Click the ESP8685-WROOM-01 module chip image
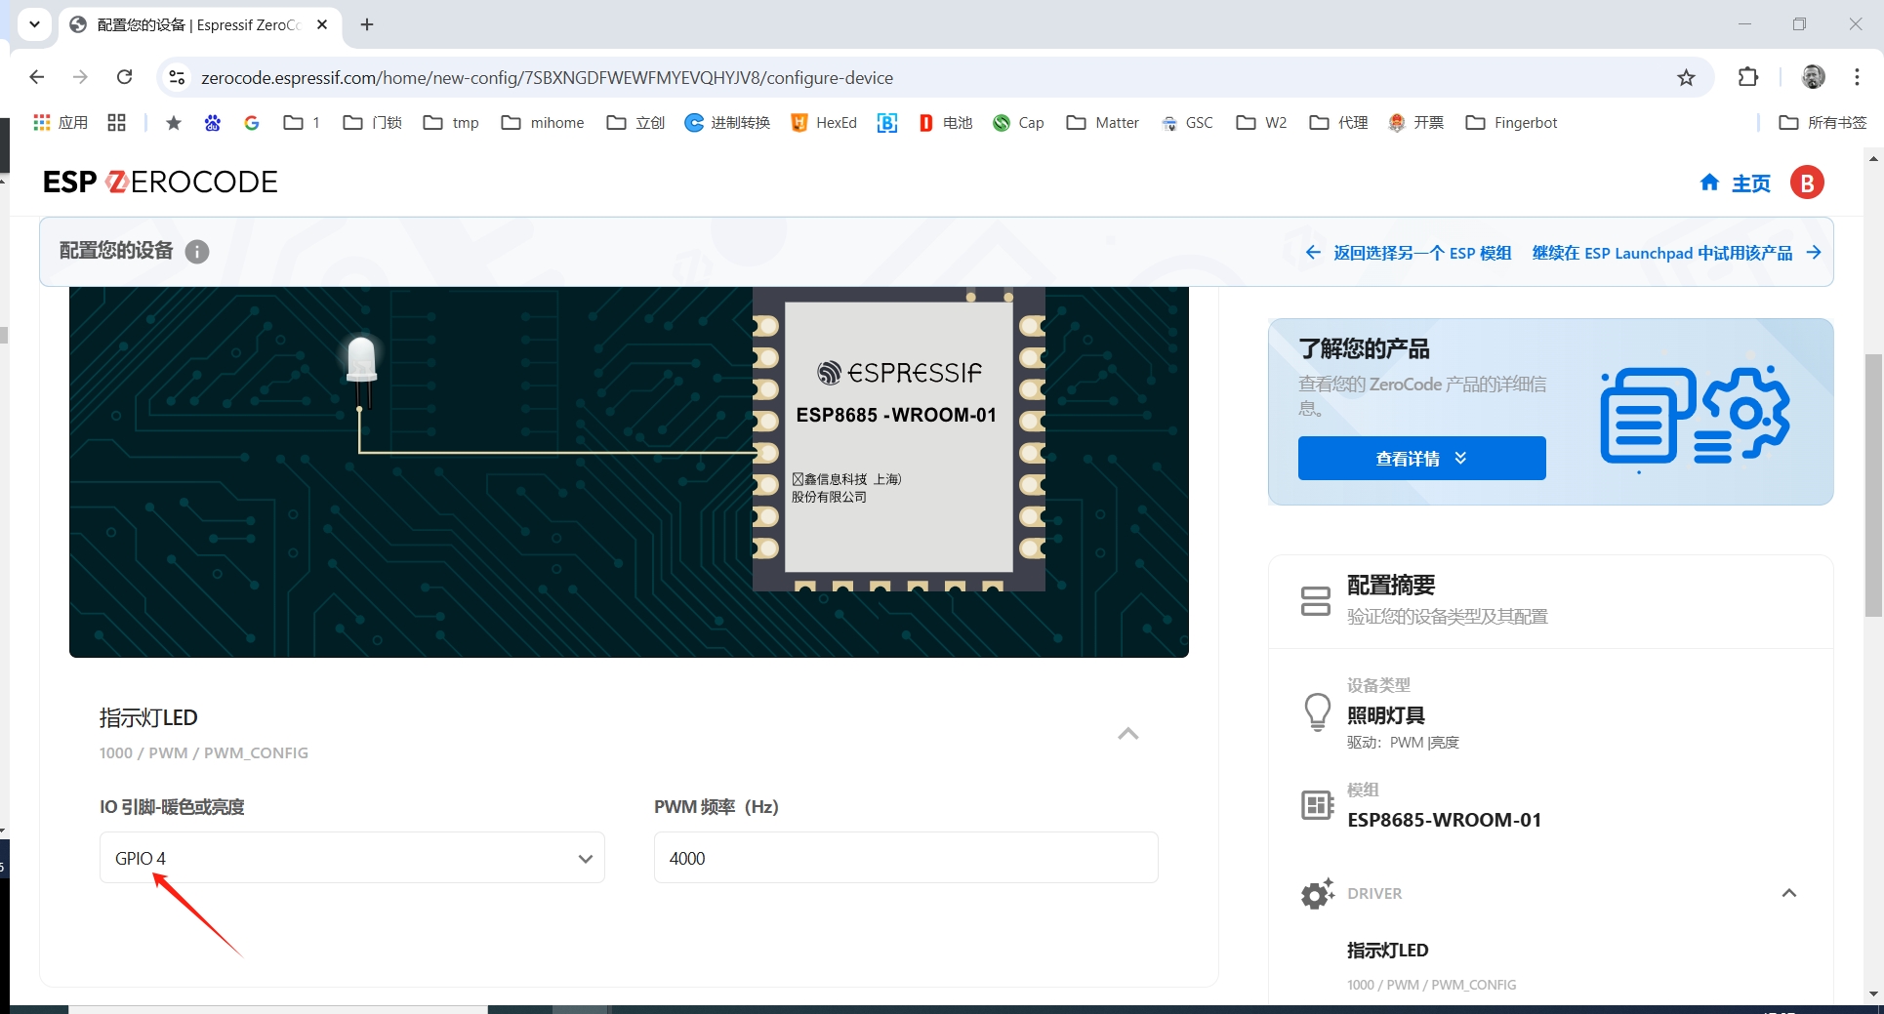1884x1014 pixels. pos(898,438)
